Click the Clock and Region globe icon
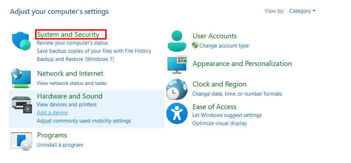 pos(177,89)
